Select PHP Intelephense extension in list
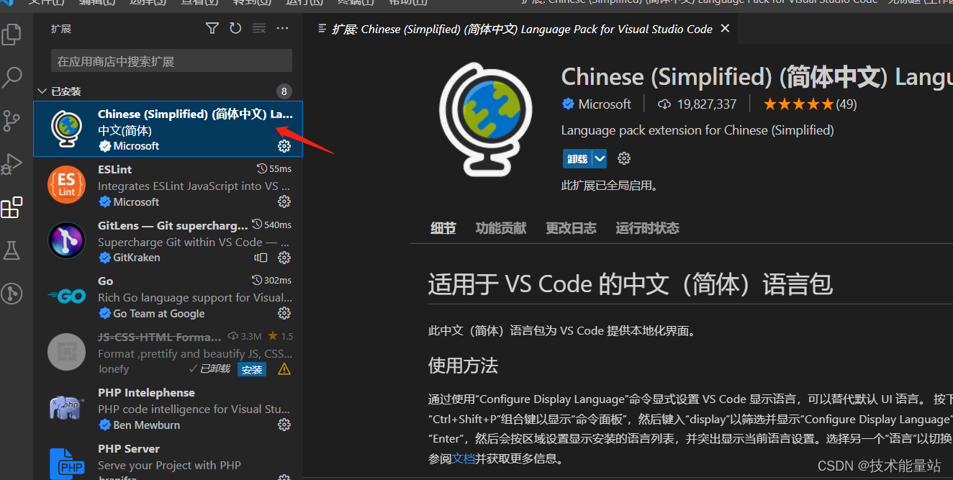The width and height of the screenshot is (953, 480). click(x=168, y=408)
